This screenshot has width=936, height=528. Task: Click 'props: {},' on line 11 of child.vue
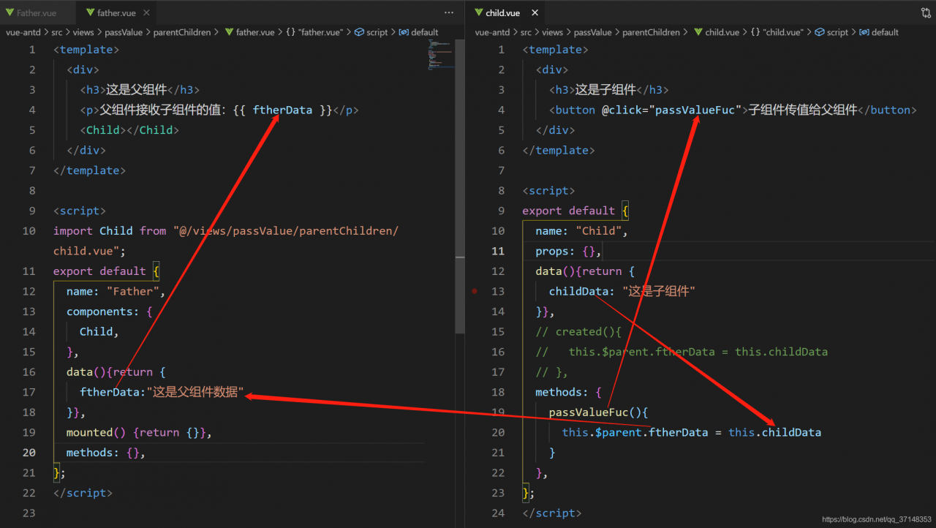(x=568, y=251)
